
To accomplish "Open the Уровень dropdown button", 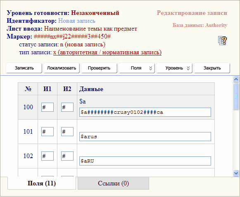I will 174,68.
